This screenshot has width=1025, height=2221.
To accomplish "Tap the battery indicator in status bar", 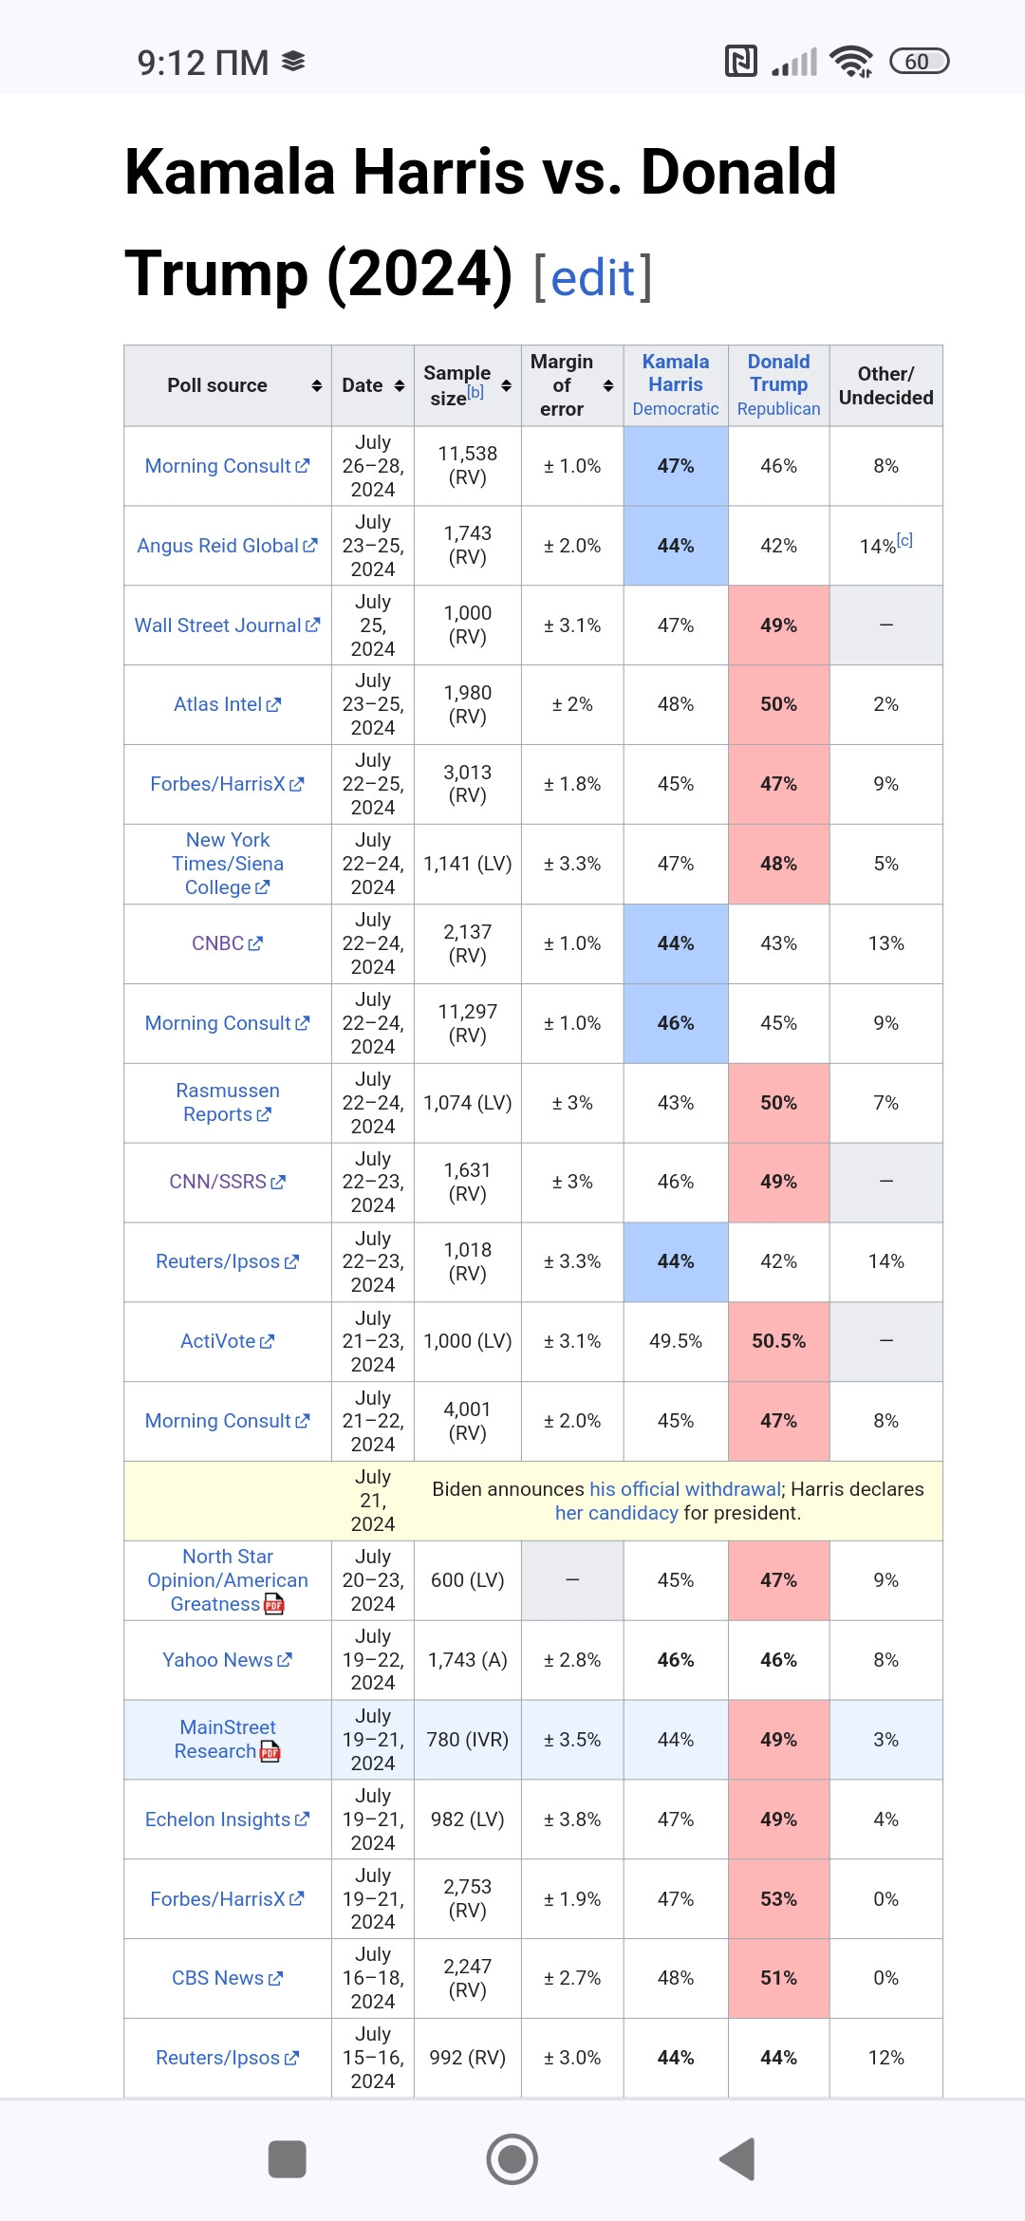I will [x=919, y=61].
